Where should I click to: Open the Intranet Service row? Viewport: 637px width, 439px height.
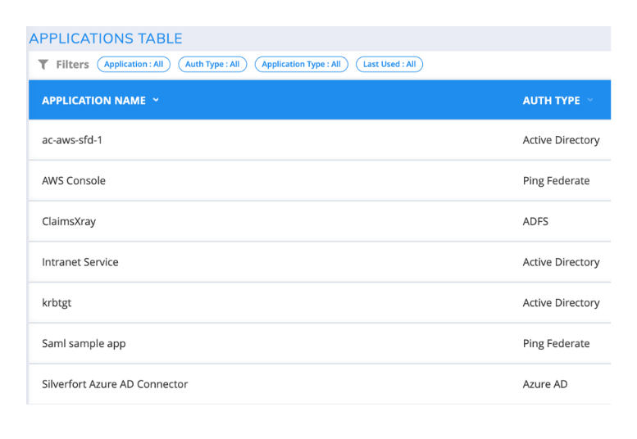[x=80, y=262]
